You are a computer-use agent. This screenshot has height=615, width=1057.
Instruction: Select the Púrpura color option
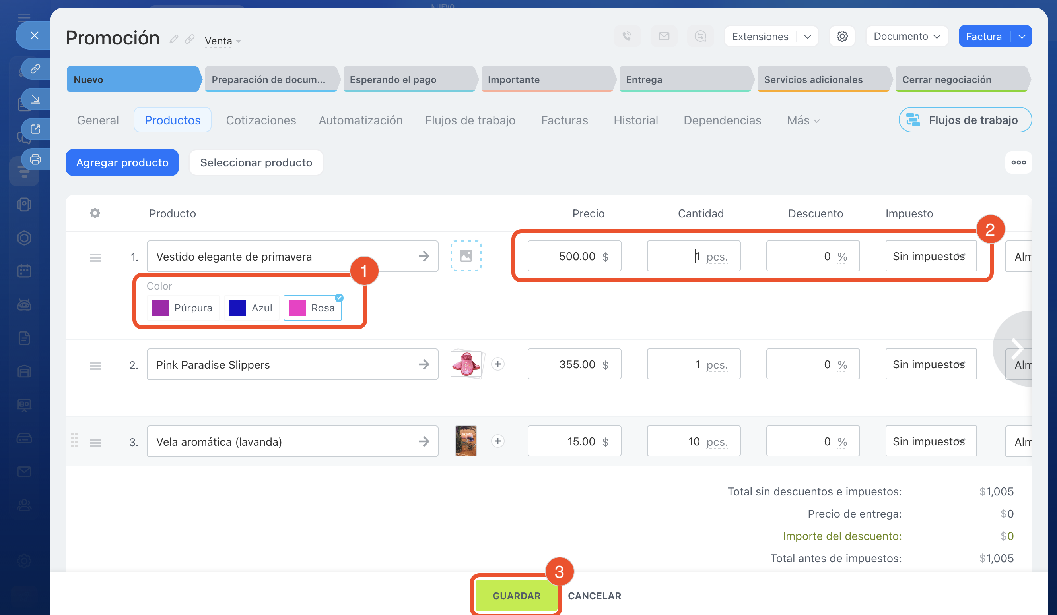point(183,308)
